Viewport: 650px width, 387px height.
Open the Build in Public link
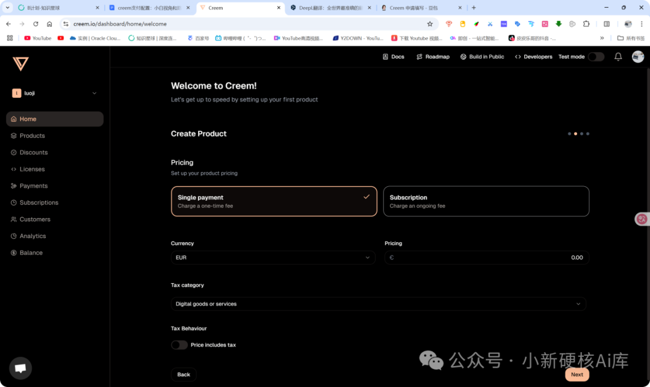pyautogui.click(x=482, y=56)
